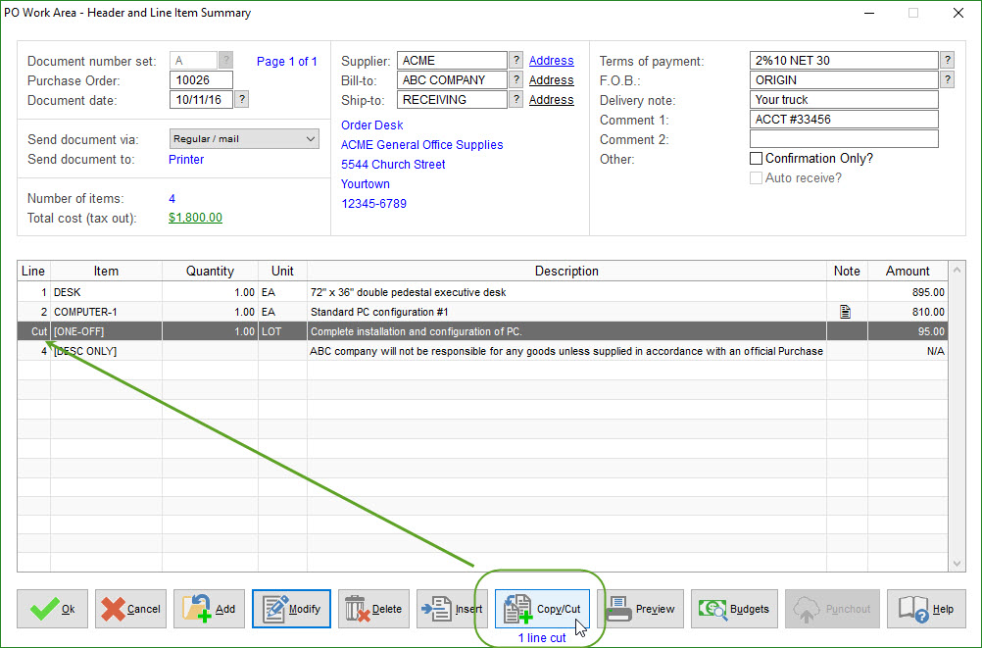Image resolution: width=982 pixels, height=648 pixels.
Task: Open the Supplier Address link
Action: coord(551,61)
